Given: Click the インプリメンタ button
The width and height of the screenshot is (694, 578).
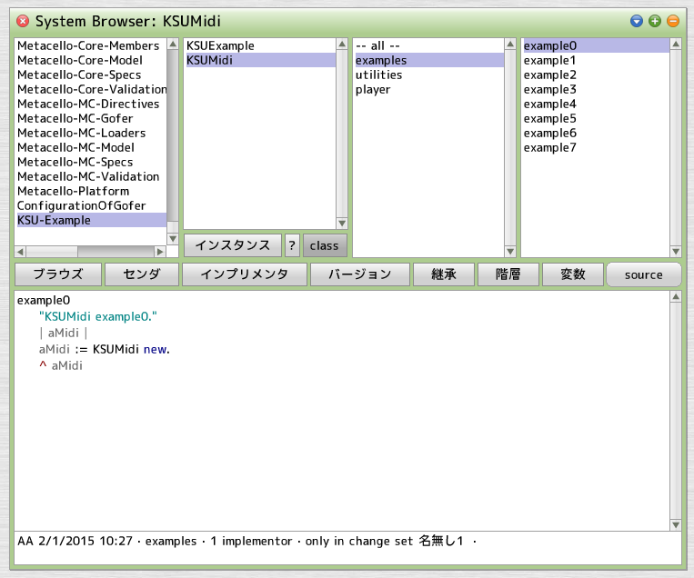Looking at the screenshot, I should click(x=245, y=274).
